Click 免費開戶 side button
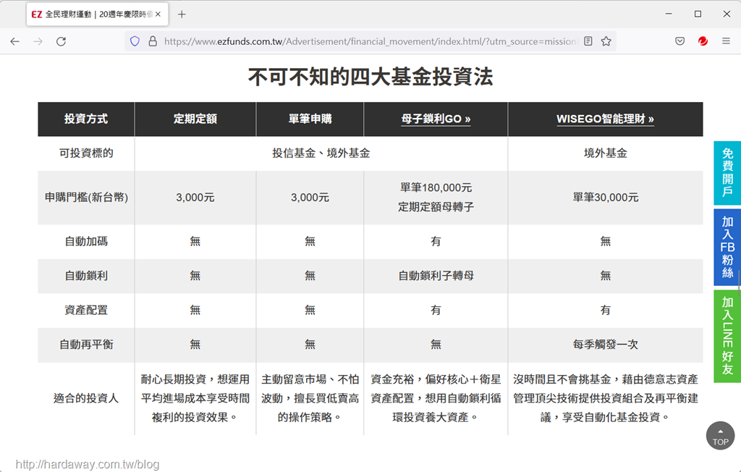Viewport: 741px width, 472px height. click(x=727, y=172)
